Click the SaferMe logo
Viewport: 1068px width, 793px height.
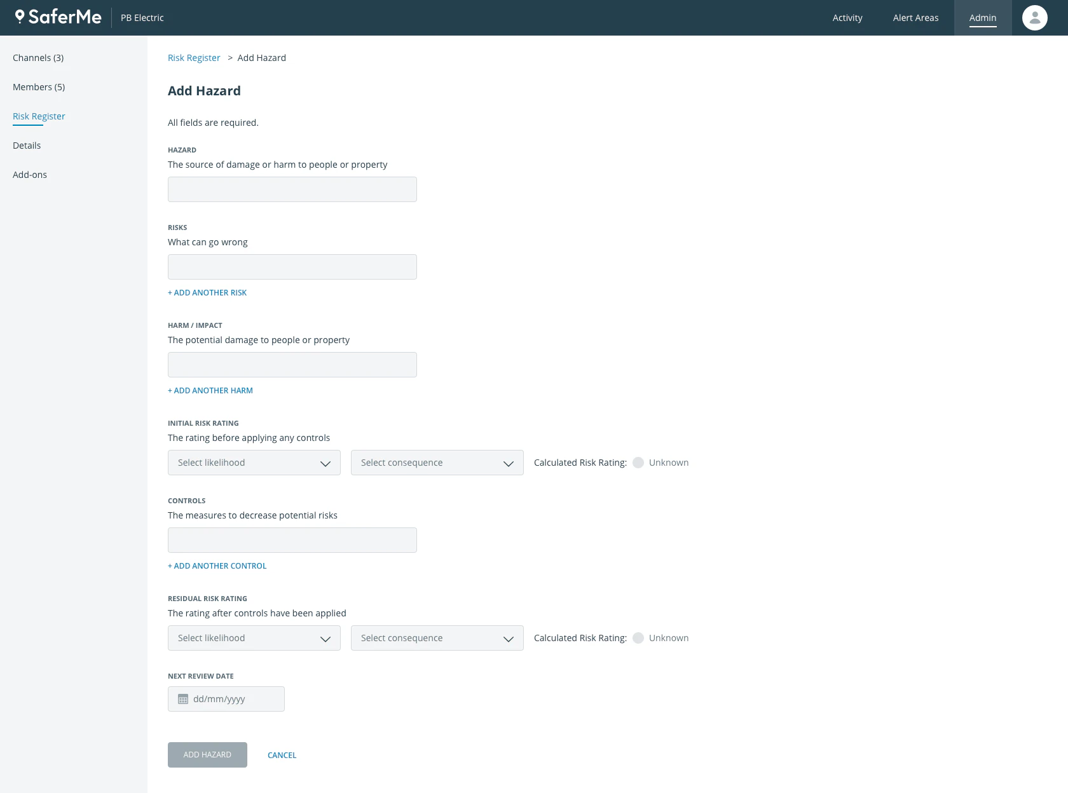tap(58, 17)
